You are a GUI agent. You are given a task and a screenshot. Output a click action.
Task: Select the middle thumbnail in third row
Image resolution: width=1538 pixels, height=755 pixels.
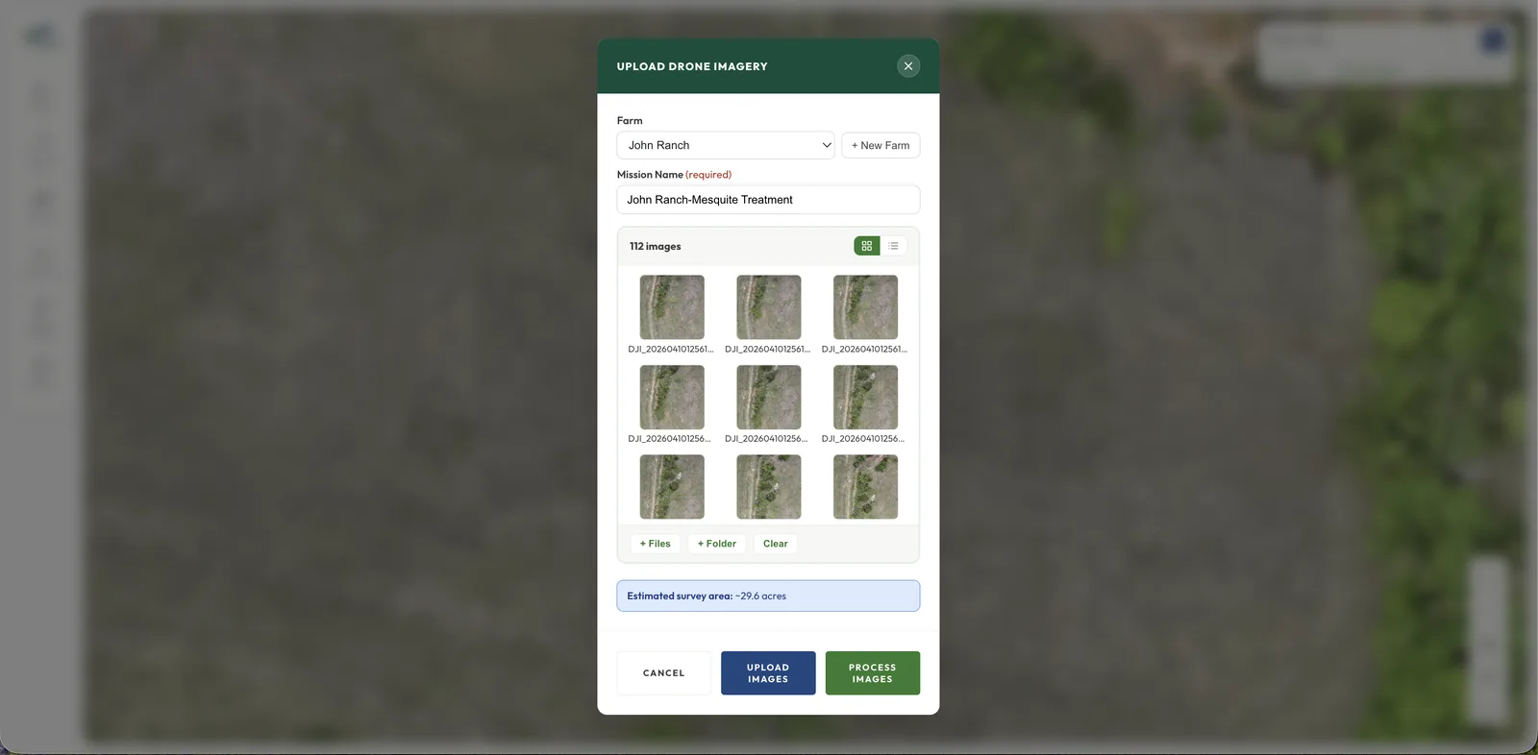tap(769, 487)
